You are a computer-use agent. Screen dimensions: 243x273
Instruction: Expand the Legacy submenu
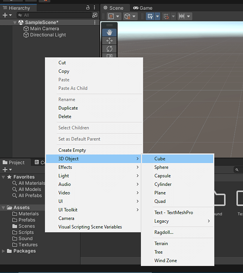pos(178,221)
